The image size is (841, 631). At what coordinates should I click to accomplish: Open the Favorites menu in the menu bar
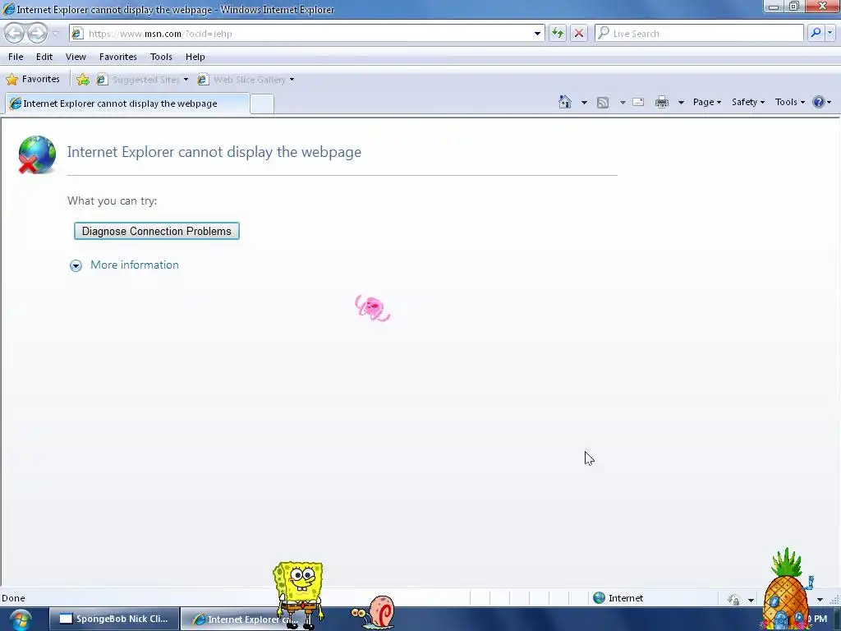[118, 57]
